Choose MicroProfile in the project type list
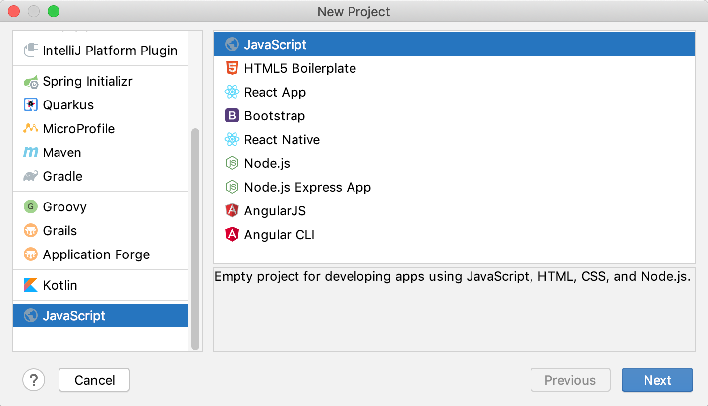 101,129
